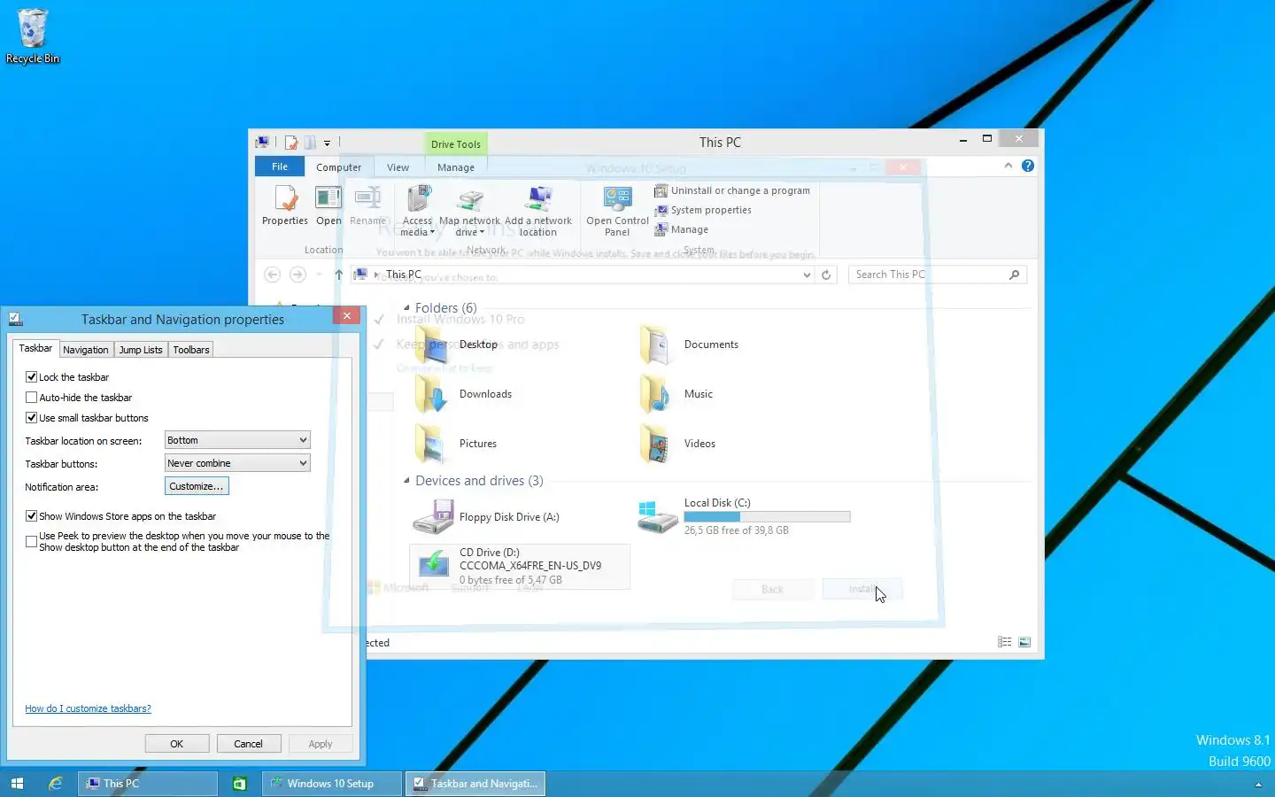
Task: Click This PC in address bar
Action: 404,275
